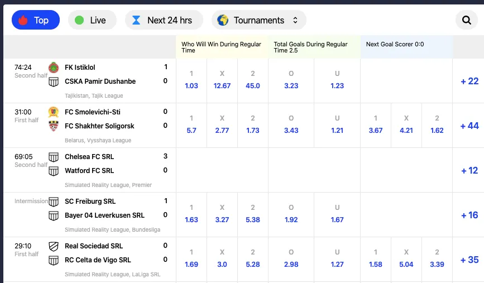Switch to the Live filter
This screenshot has width=484, height=283.
92,20
